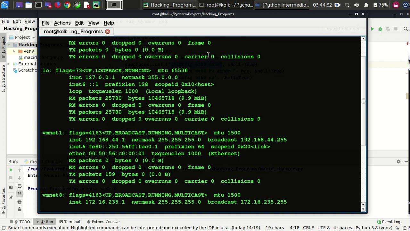Select Scratches item in project tree
Viewport: 410px width, 231px height.
pos(25,70)
